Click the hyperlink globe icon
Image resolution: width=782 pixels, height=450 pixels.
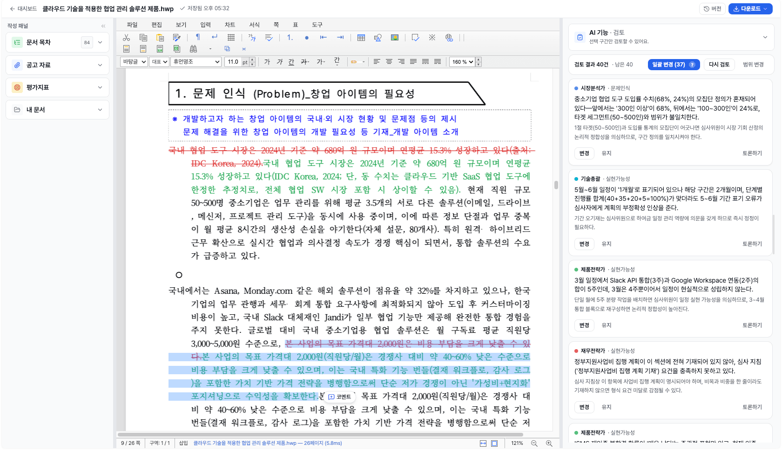(x=449, y=38)
